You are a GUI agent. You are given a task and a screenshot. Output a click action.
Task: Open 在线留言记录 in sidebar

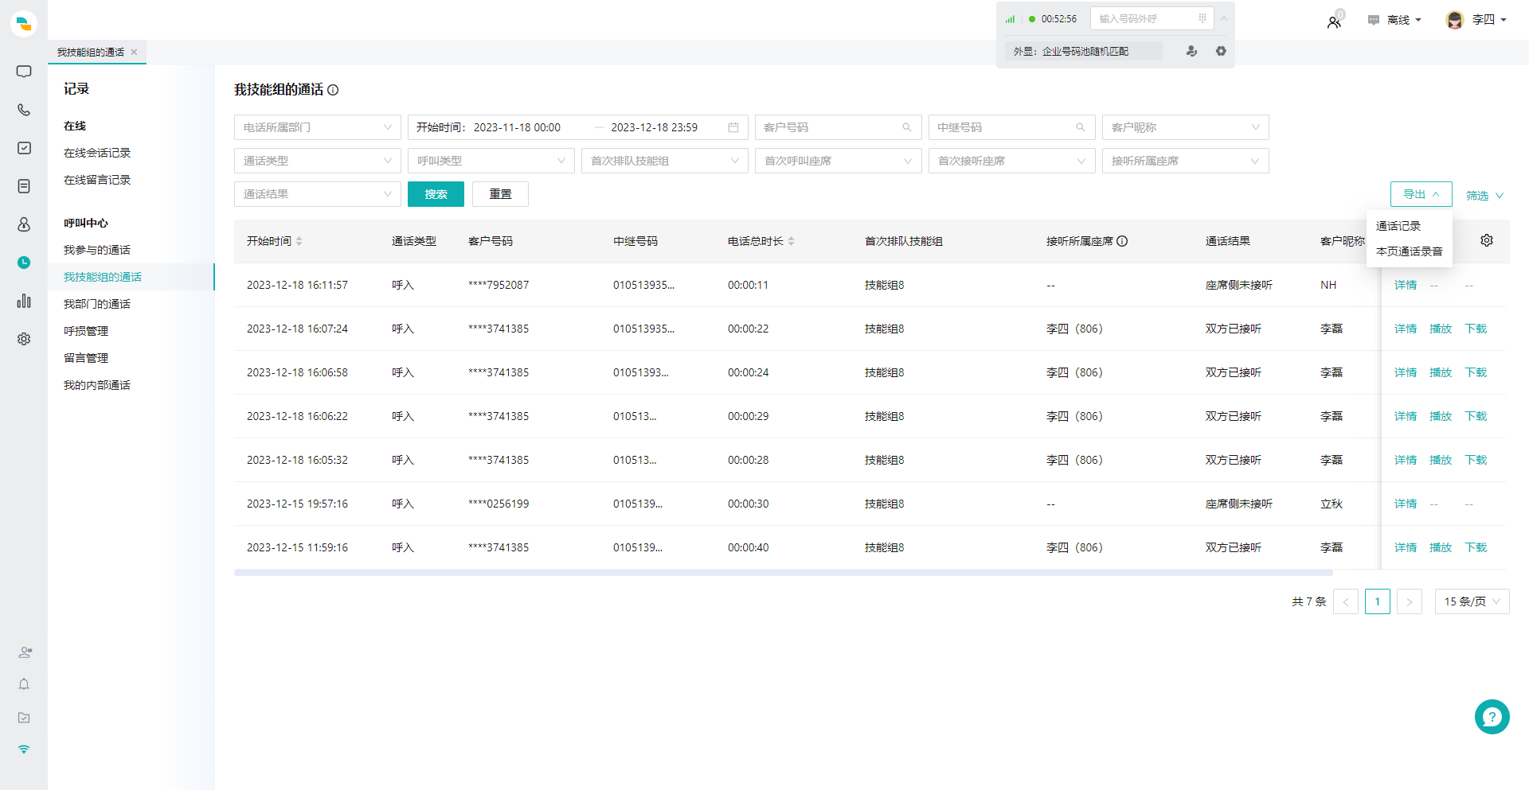(x=97, y=180)
